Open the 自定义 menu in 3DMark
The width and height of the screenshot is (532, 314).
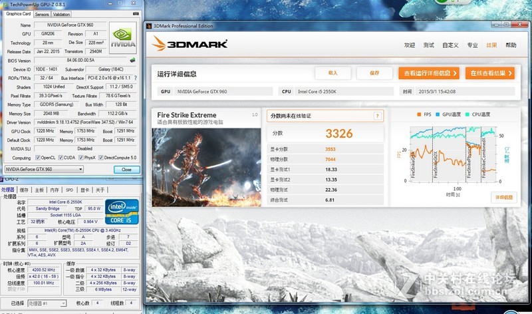pos(451,45)
